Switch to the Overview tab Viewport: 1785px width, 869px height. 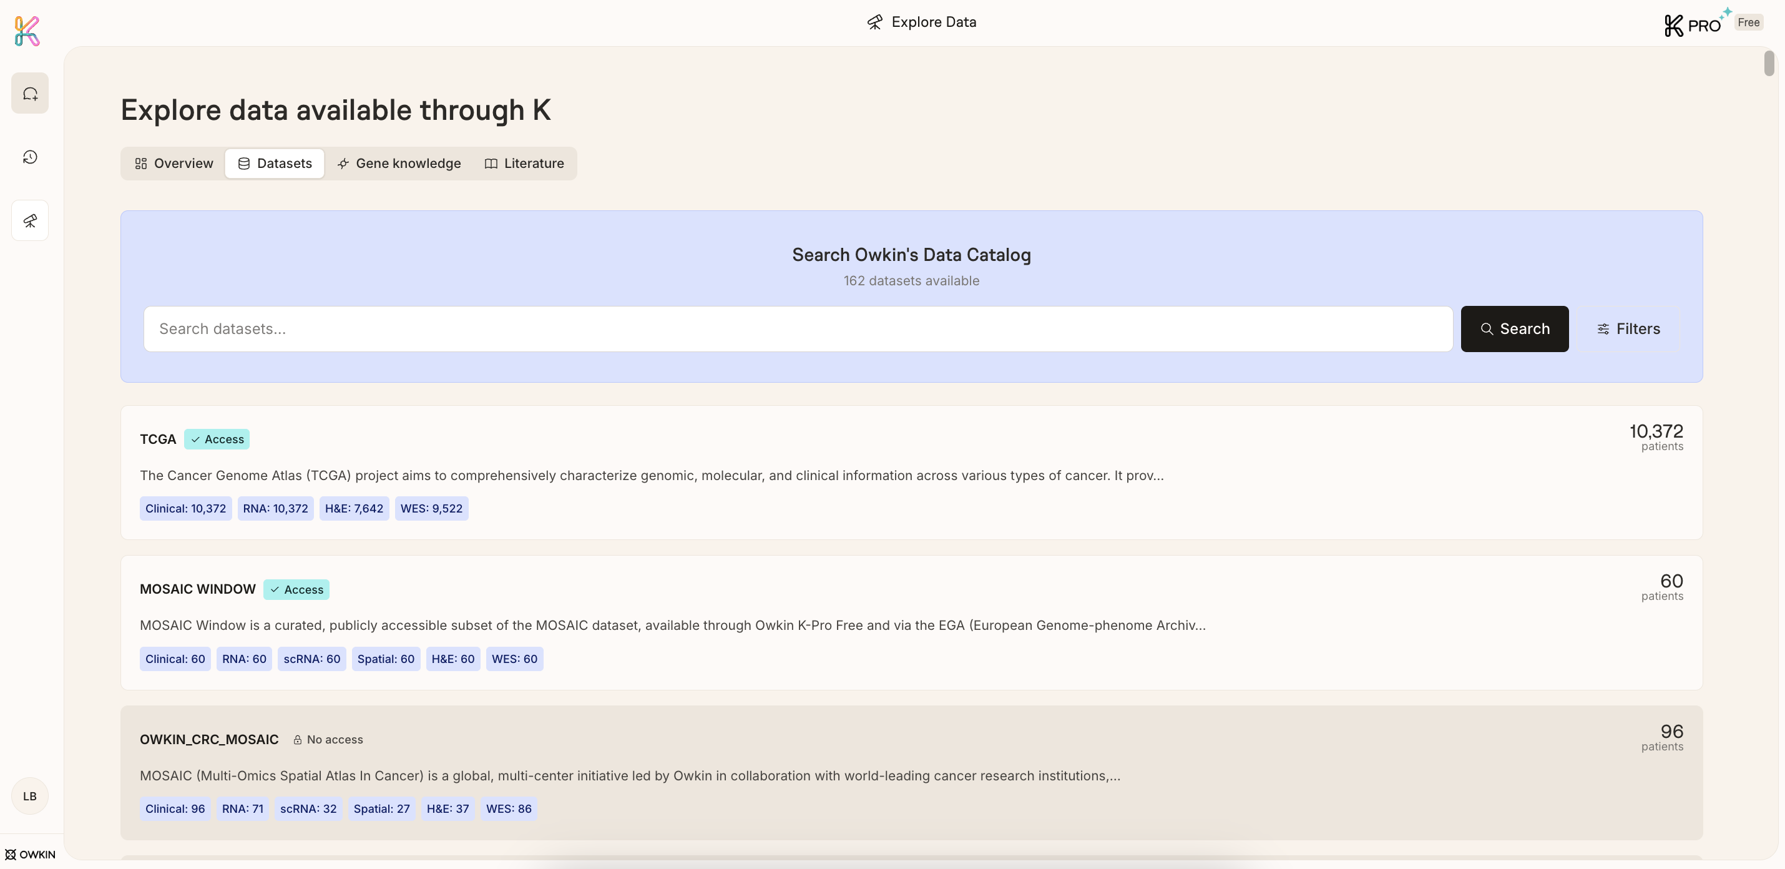(174, 164)
